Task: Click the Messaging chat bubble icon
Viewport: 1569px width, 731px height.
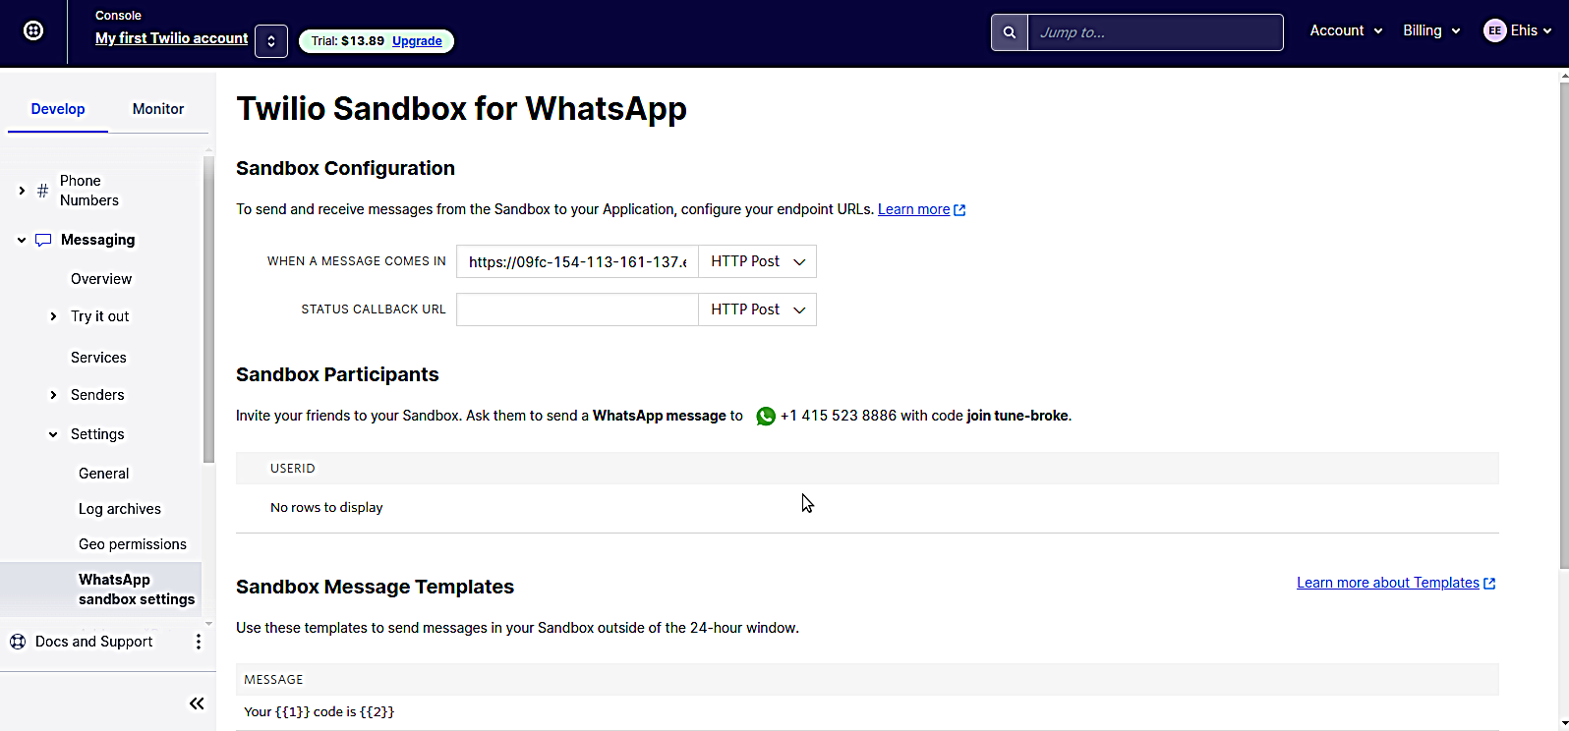Action: pos(43,240)
